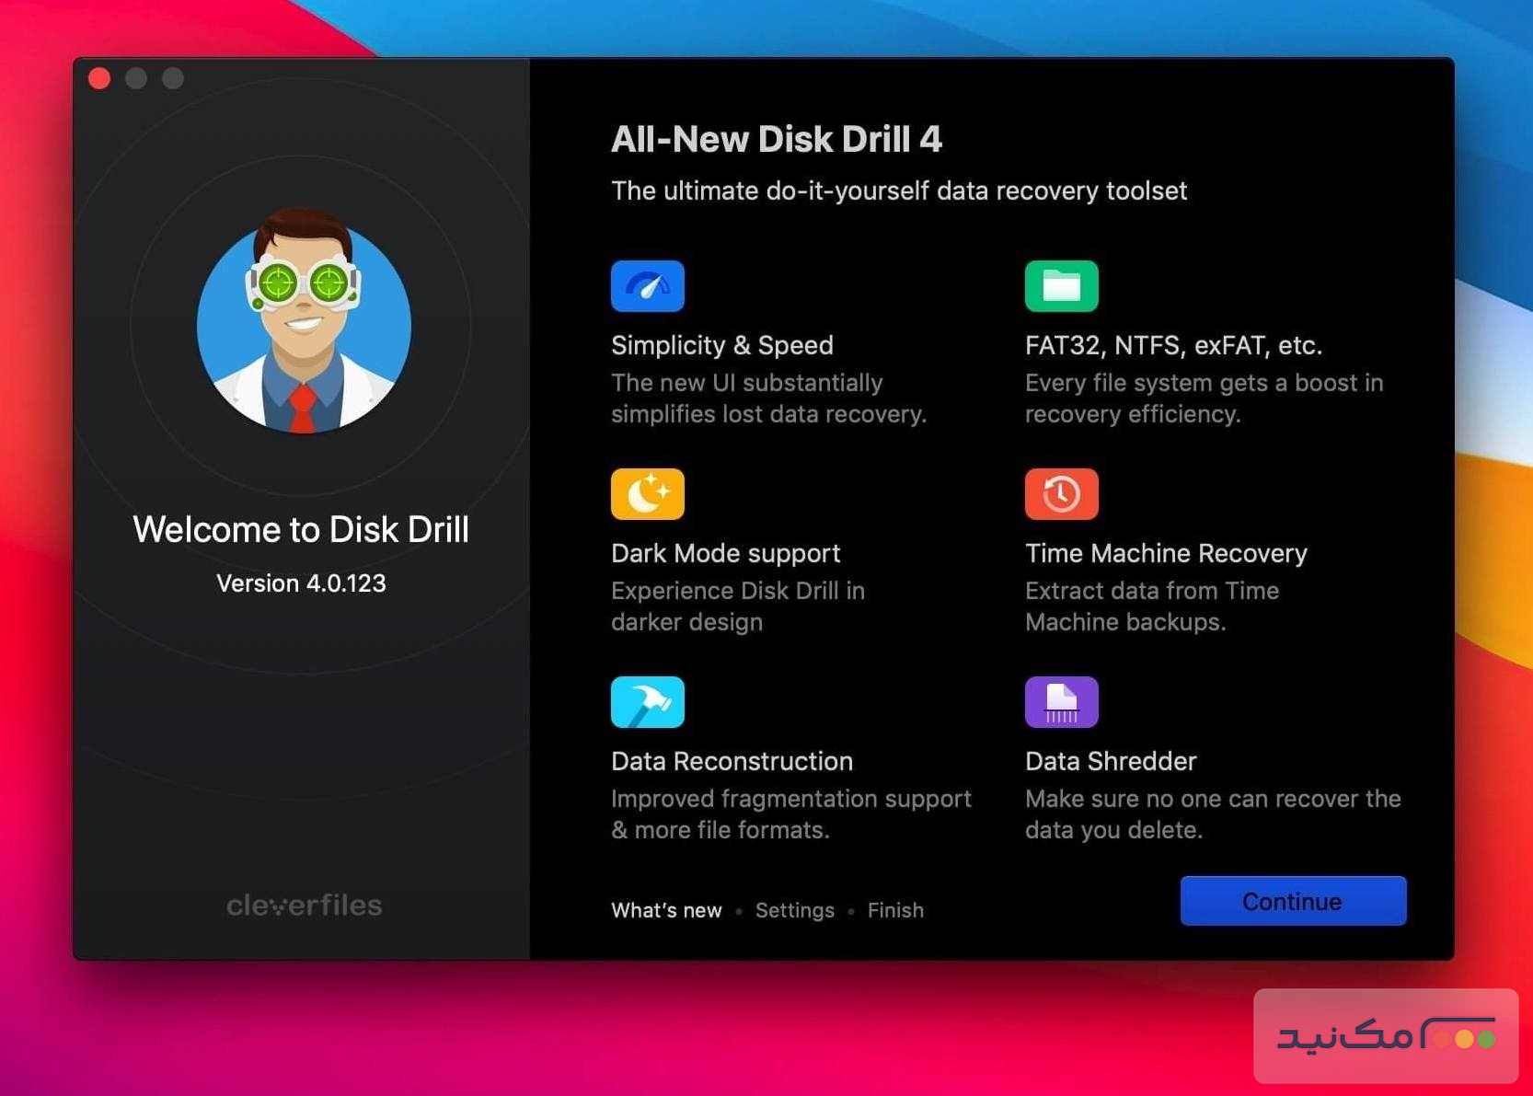Image resolution: width=1533 pixels, height=1096 pixels.
Task: Click the purple Data Shredder icon
Action: point(1061,702)
